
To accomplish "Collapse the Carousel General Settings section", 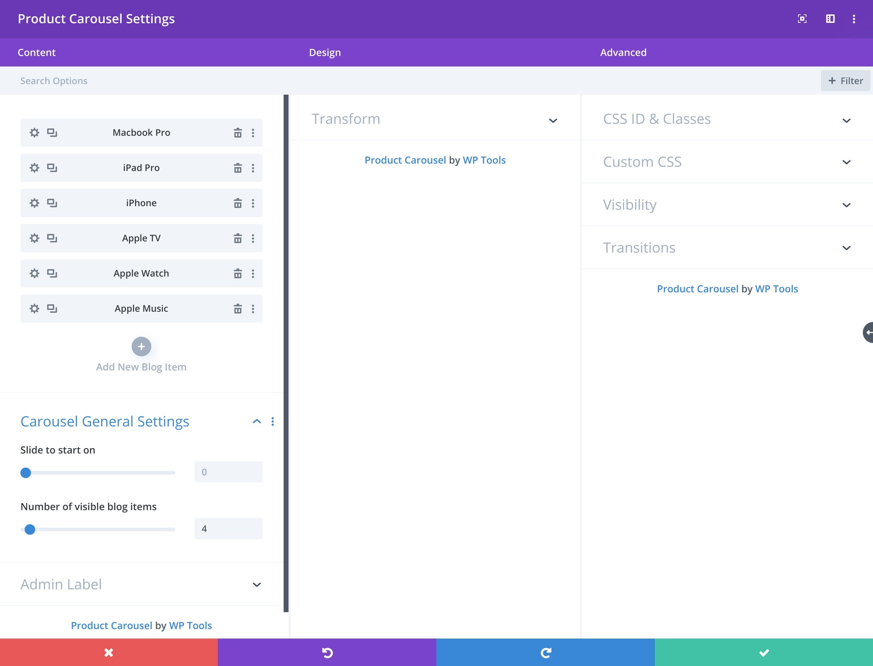I will pos(257,421).
